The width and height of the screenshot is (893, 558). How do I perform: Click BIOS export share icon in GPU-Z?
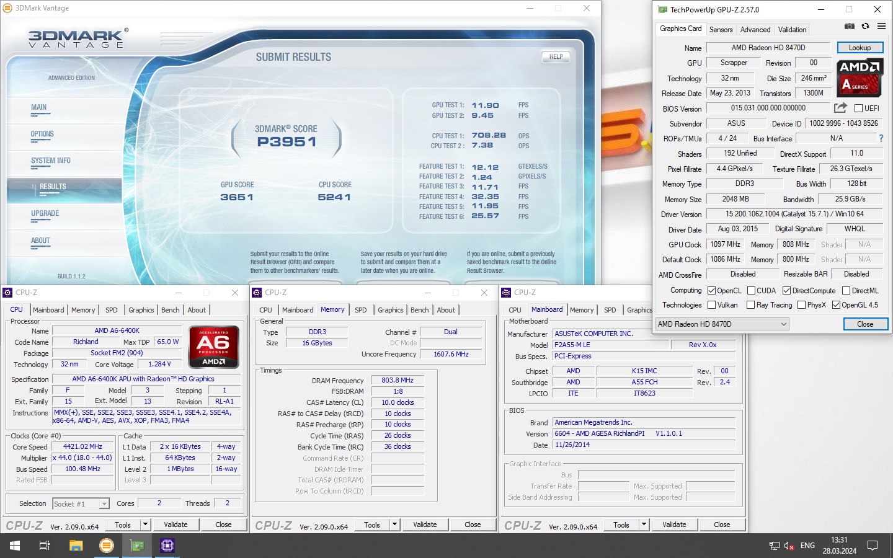(840, 108)
